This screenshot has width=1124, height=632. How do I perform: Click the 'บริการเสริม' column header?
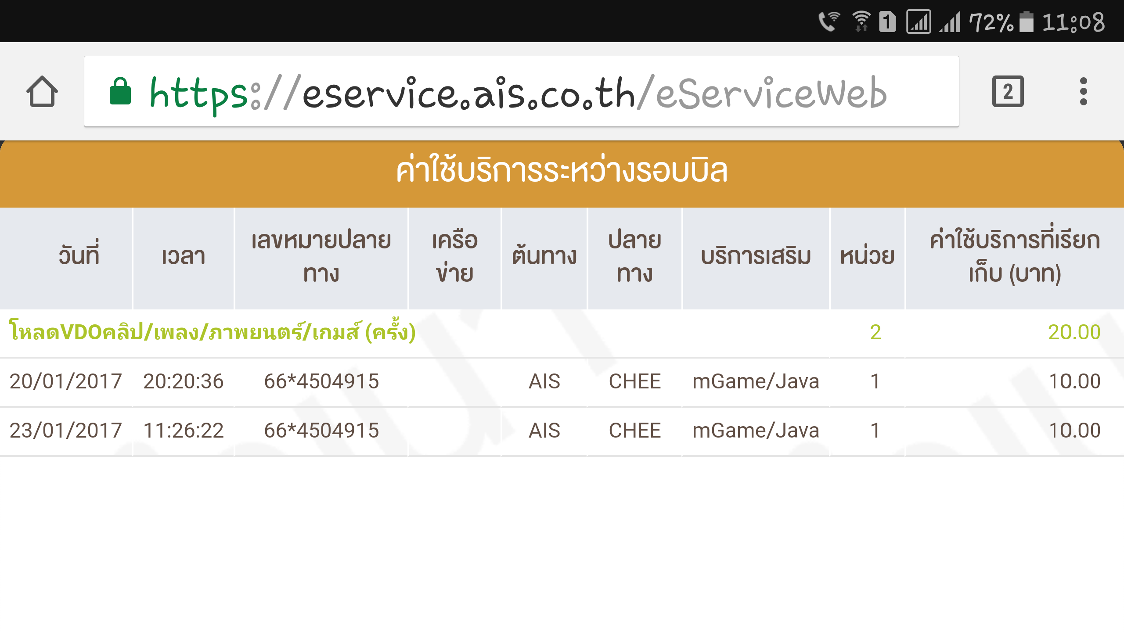point(756,256)
